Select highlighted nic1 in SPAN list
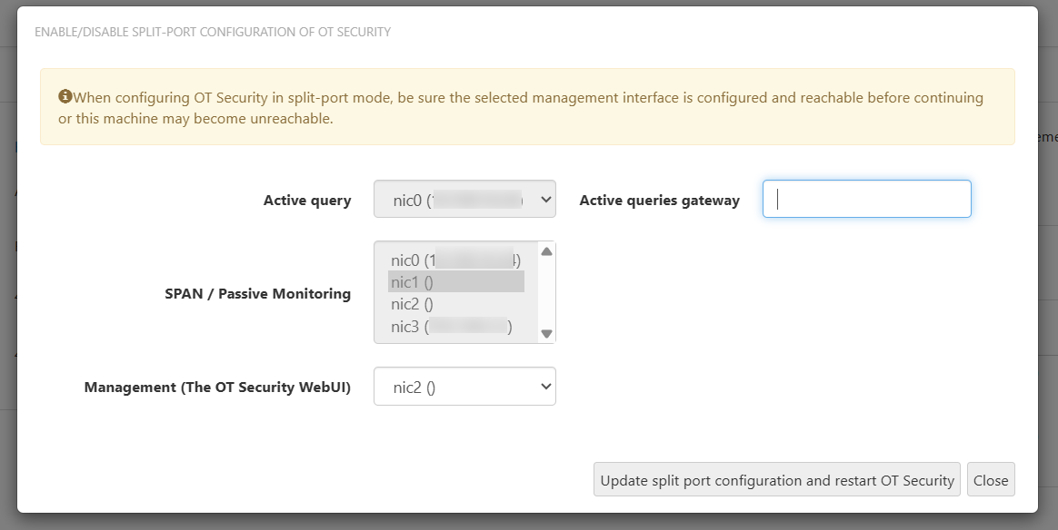The image size is (1058, 530). tap(455, 282)
